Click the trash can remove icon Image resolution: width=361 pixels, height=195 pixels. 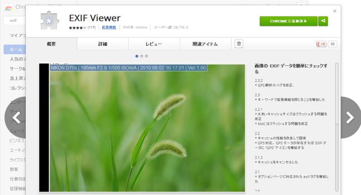(x=239, y=44)
